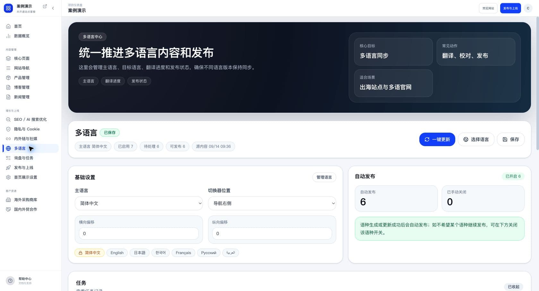
Task: Open SEO / AI 搜索优化 menu item
Action: (x=30, y=119)
